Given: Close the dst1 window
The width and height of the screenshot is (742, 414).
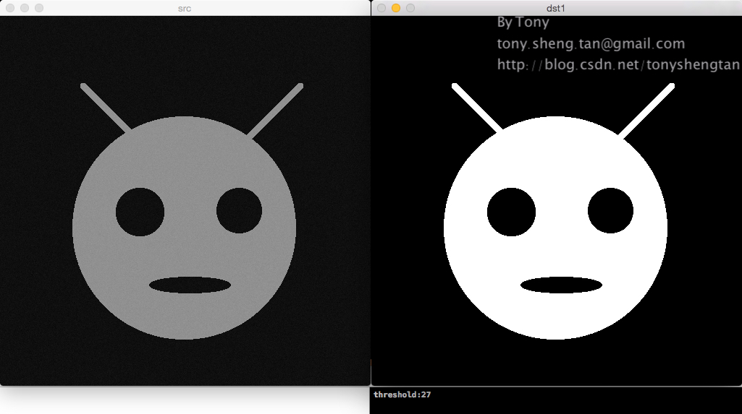Looking at the screenshot, I should 381,8.
